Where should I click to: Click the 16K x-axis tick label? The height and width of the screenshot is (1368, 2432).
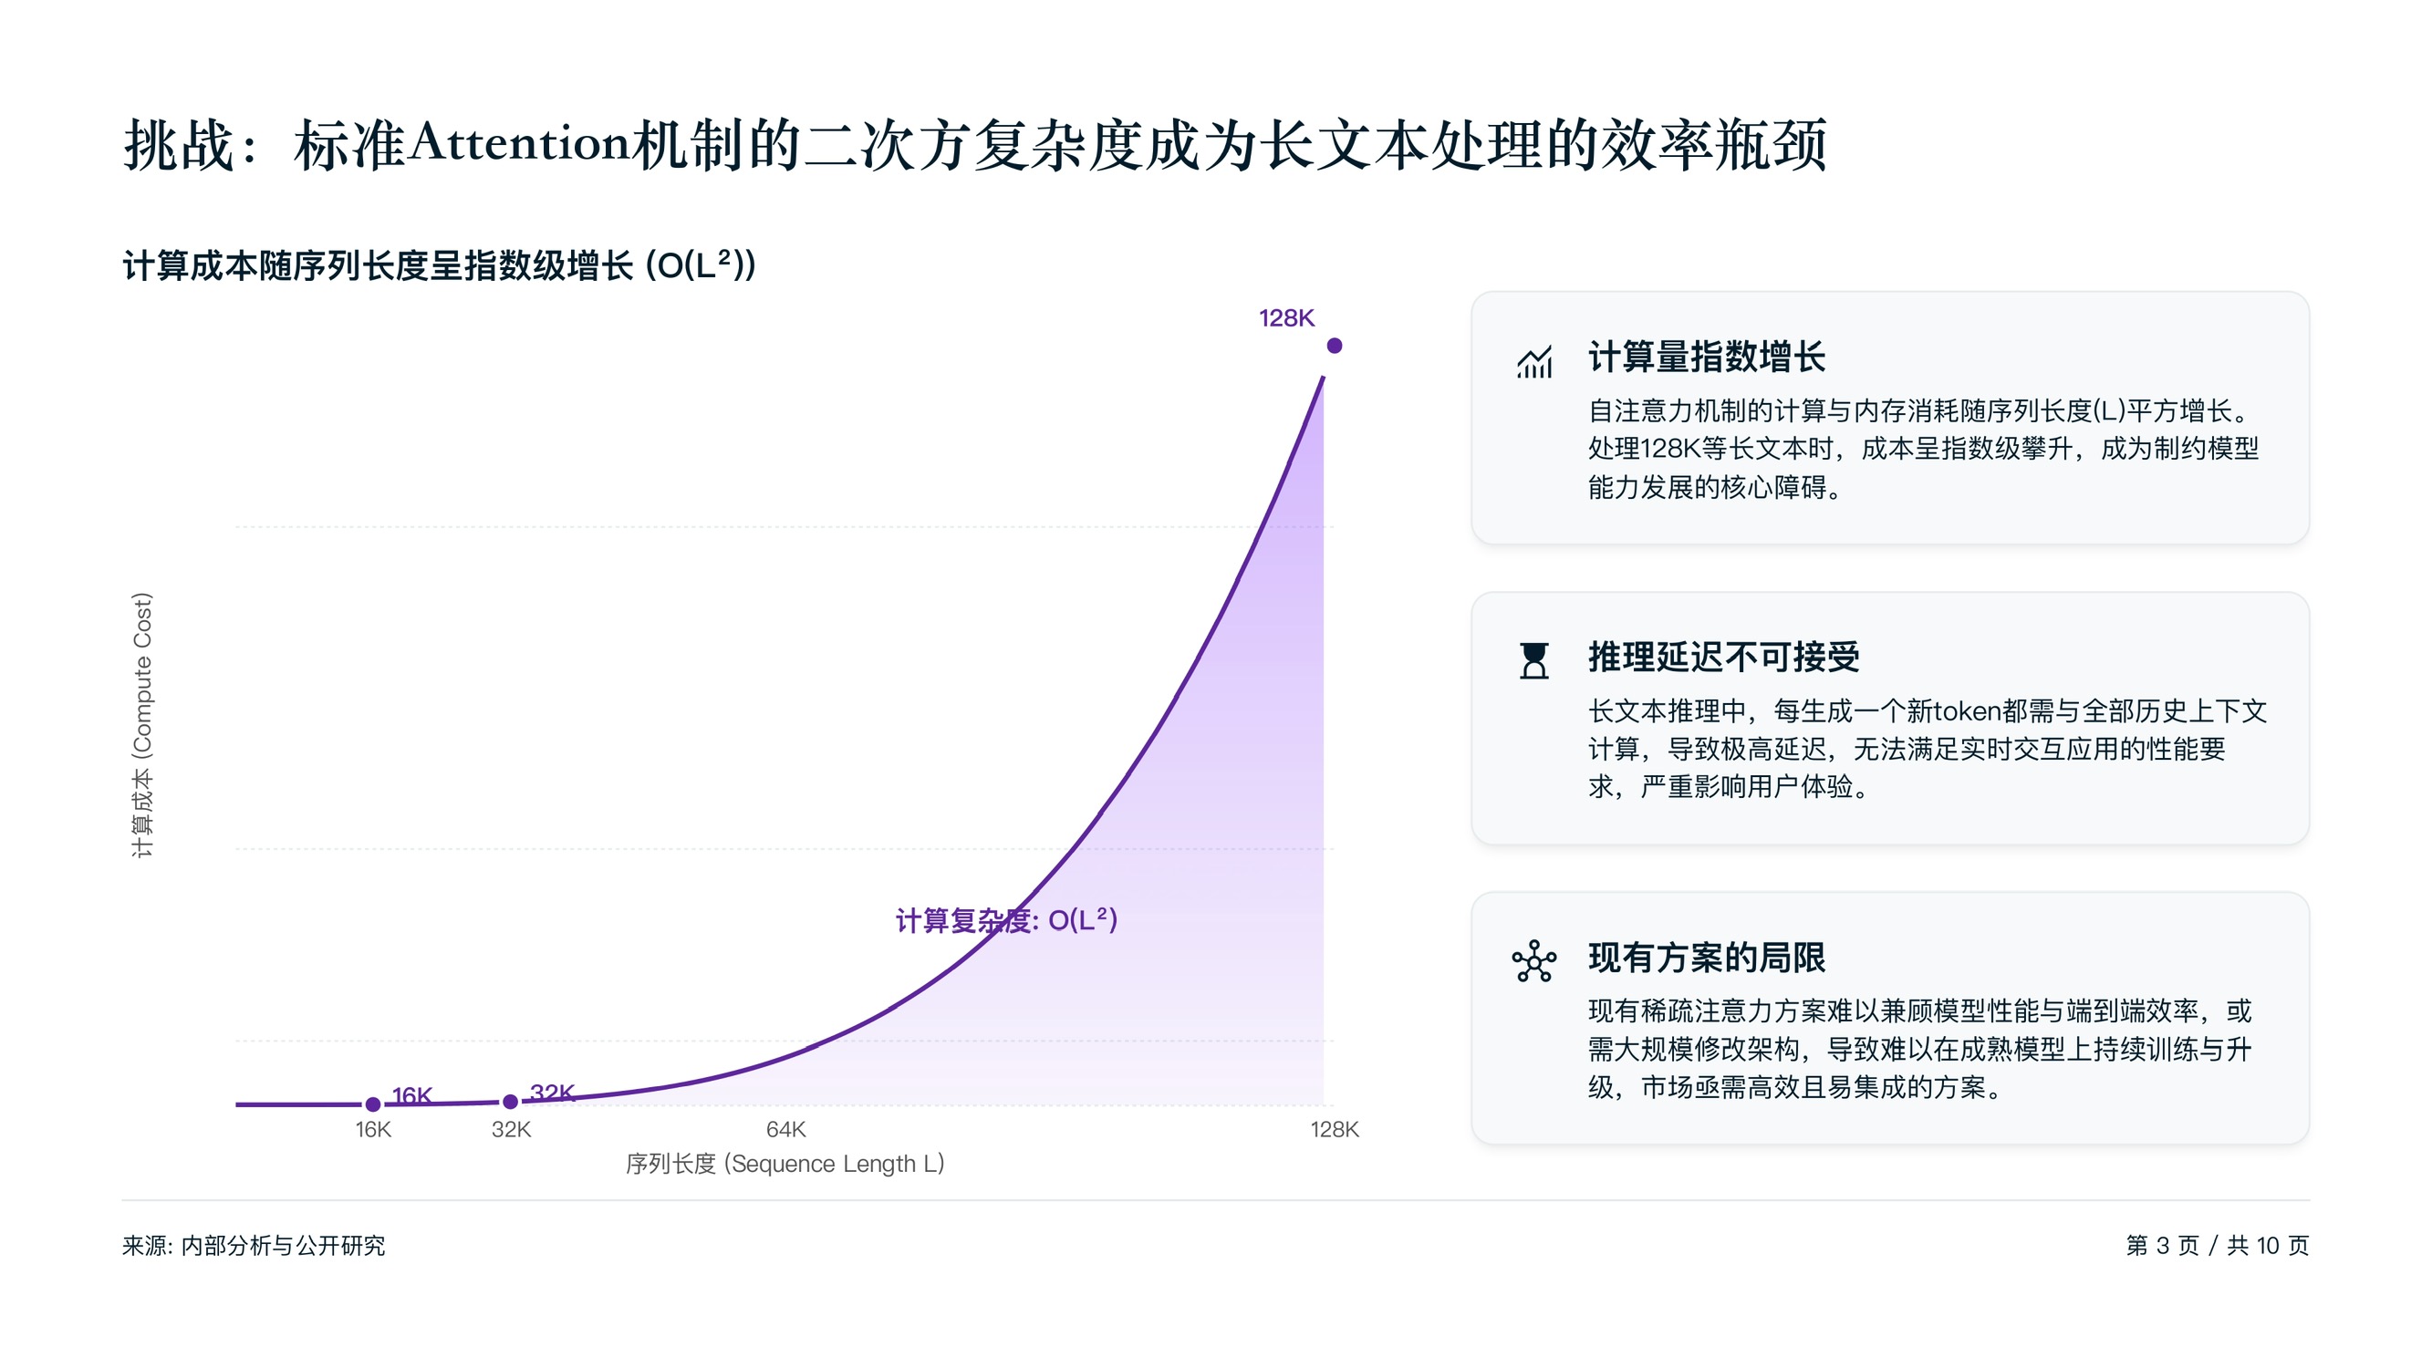tap(373, 1129)
